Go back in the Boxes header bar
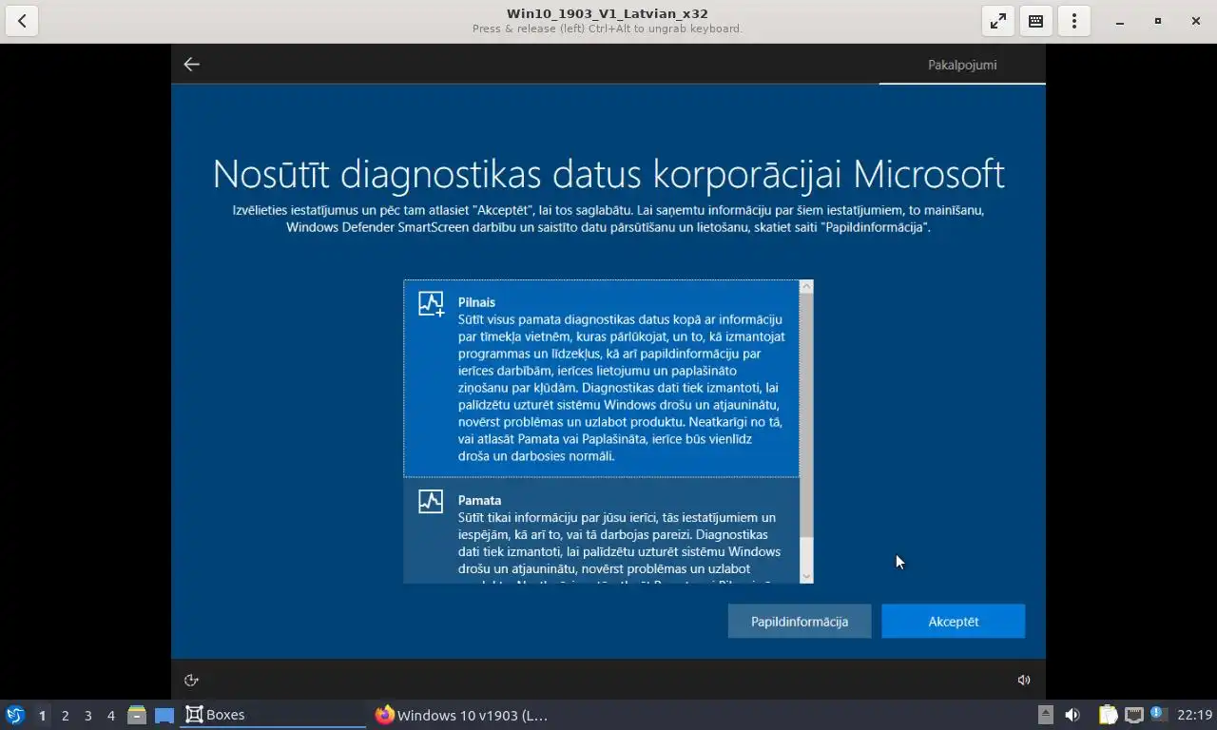1217x730 pixels. click(21, 21)
